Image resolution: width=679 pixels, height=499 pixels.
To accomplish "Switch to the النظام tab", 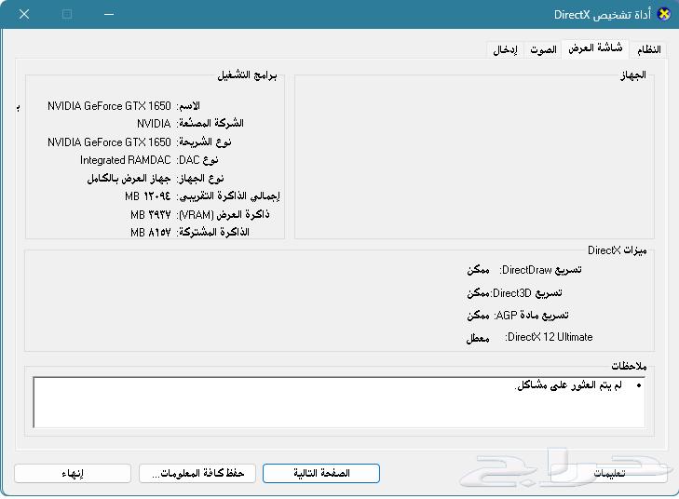I will [x=648, y=49].
